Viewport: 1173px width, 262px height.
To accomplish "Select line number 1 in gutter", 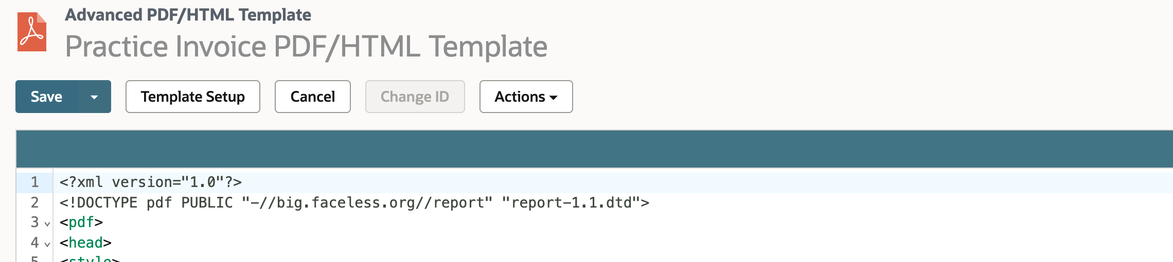I will (x=34, y=182).
